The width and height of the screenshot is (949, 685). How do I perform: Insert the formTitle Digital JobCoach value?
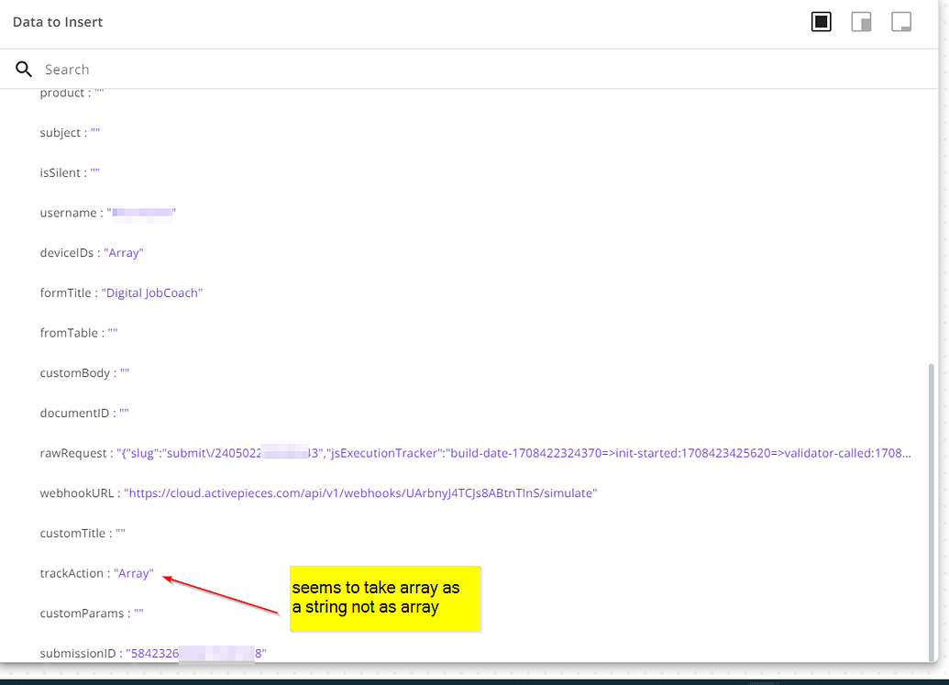tap(152, 293)
